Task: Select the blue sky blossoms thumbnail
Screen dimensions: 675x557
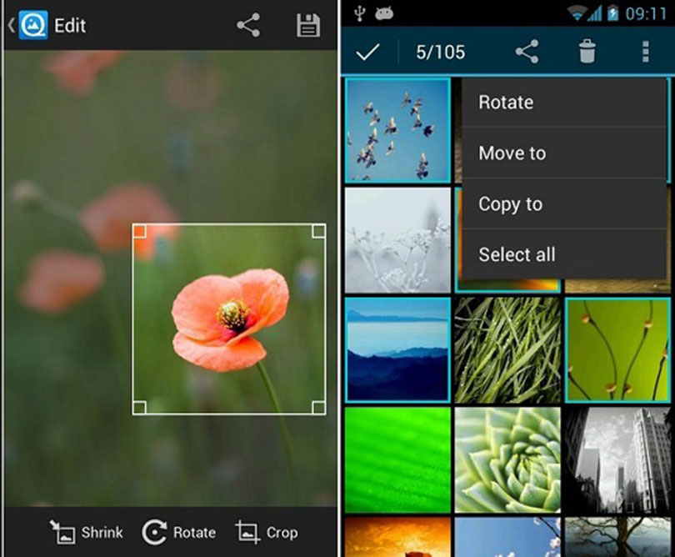Action: [x=507, y=537]
